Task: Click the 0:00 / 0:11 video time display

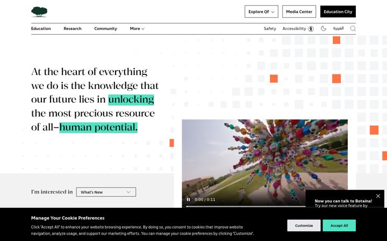Action: click(205, 199)
